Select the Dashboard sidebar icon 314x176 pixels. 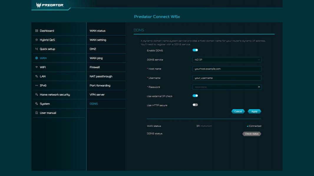pyautogui.click(x=37, y=30)
